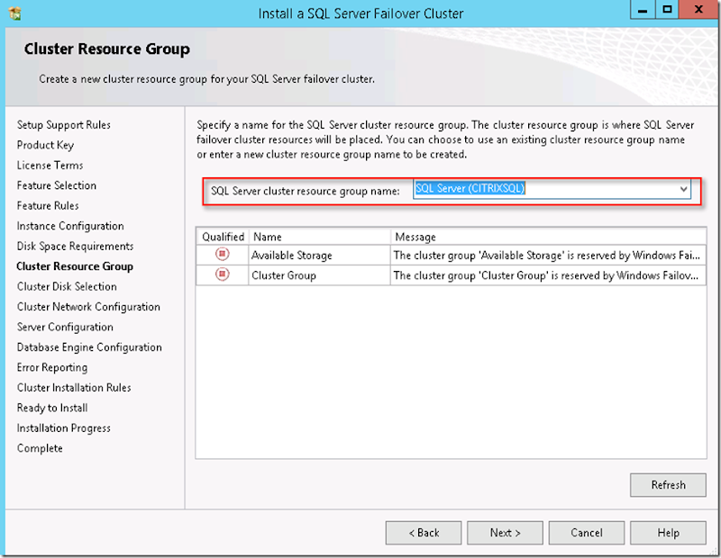Sort by the Qualified column header

tap(223, 237)
